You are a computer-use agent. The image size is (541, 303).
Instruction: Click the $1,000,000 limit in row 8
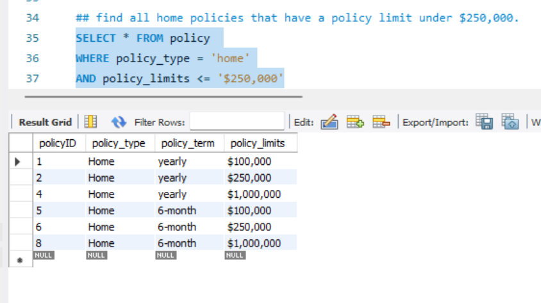coord(260,243)
